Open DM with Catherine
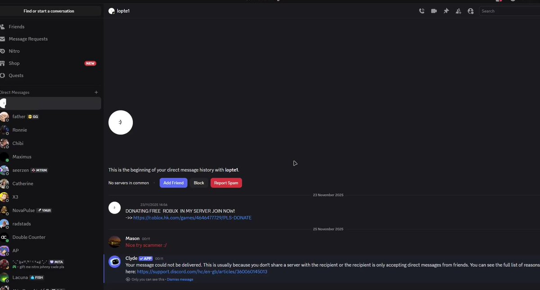The height and width of the screenshot is (290, 540). coord(50,183)
